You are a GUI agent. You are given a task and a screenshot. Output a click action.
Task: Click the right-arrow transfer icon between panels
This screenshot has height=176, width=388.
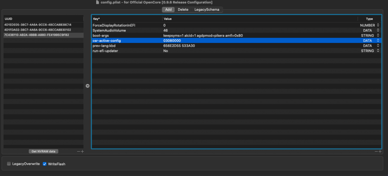[87, 86]
